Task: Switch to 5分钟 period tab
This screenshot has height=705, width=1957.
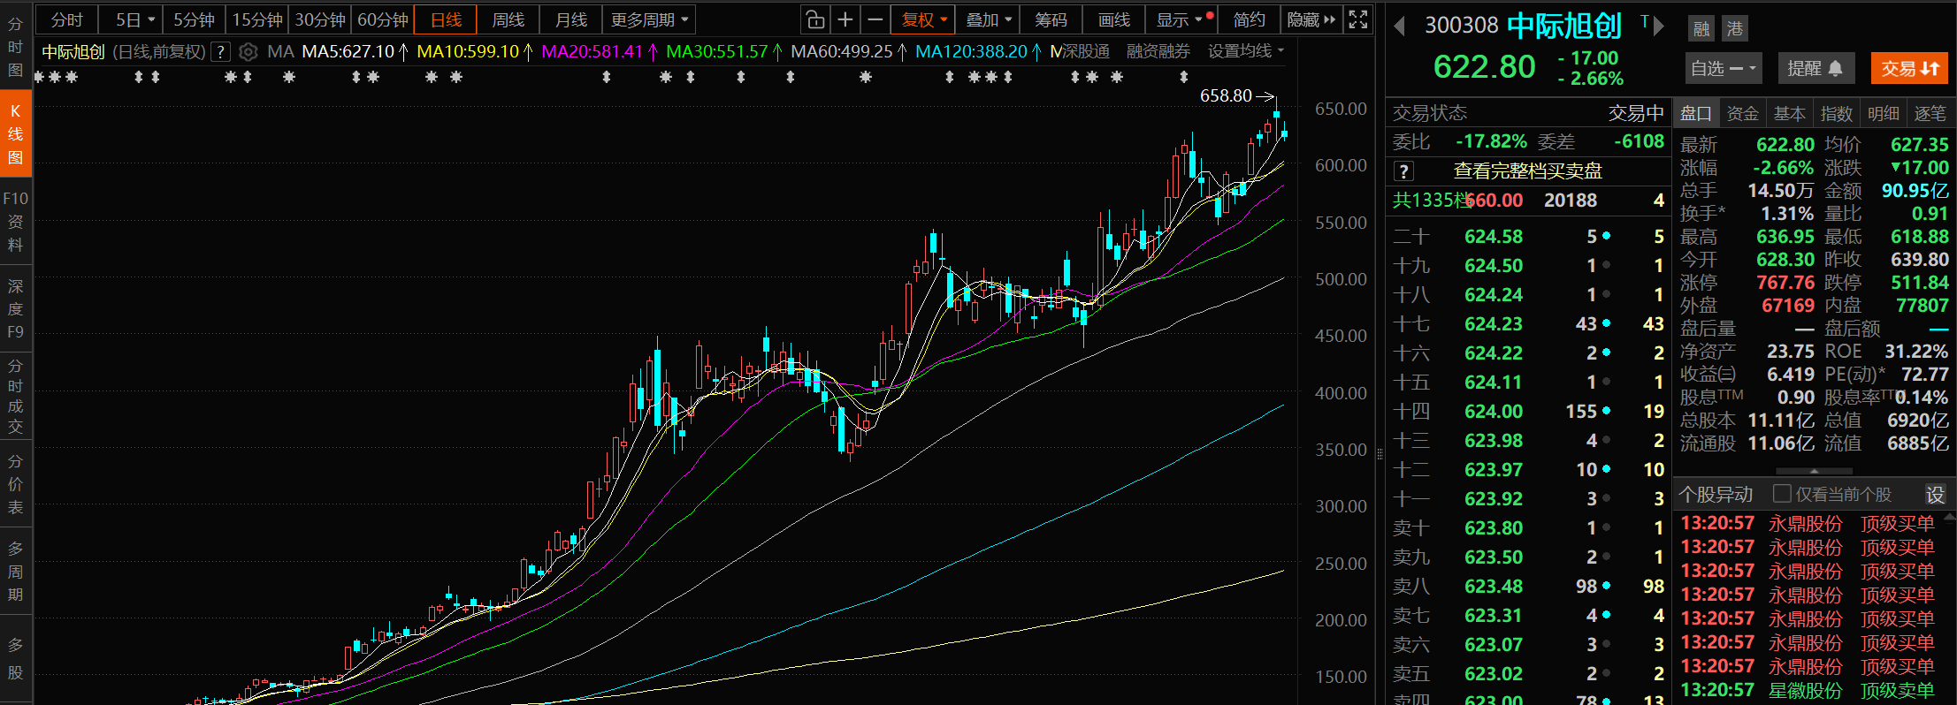Action: [x=194, y=19]
